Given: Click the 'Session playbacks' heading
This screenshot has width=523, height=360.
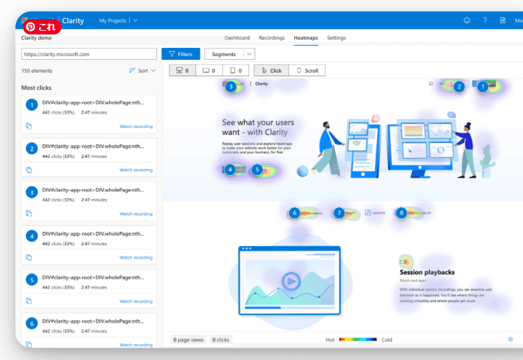Looking at the screenshot, I should pos(427,272).
